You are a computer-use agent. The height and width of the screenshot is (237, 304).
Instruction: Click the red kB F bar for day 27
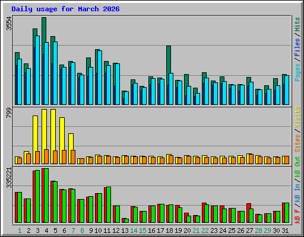[x=248, y=206]
